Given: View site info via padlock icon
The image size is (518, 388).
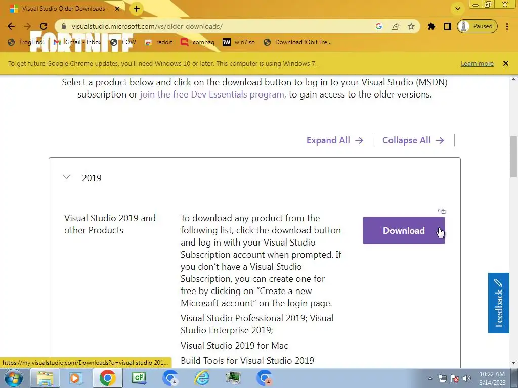Looking at the screenshot, I should click(64, 26).
